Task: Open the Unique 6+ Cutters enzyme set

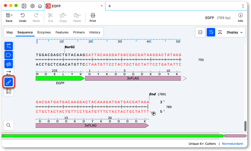Action: [202, 144]
